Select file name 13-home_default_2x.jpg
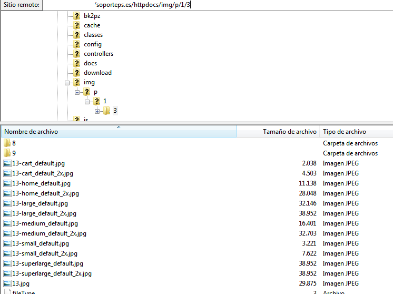 [x=46, y=193]
